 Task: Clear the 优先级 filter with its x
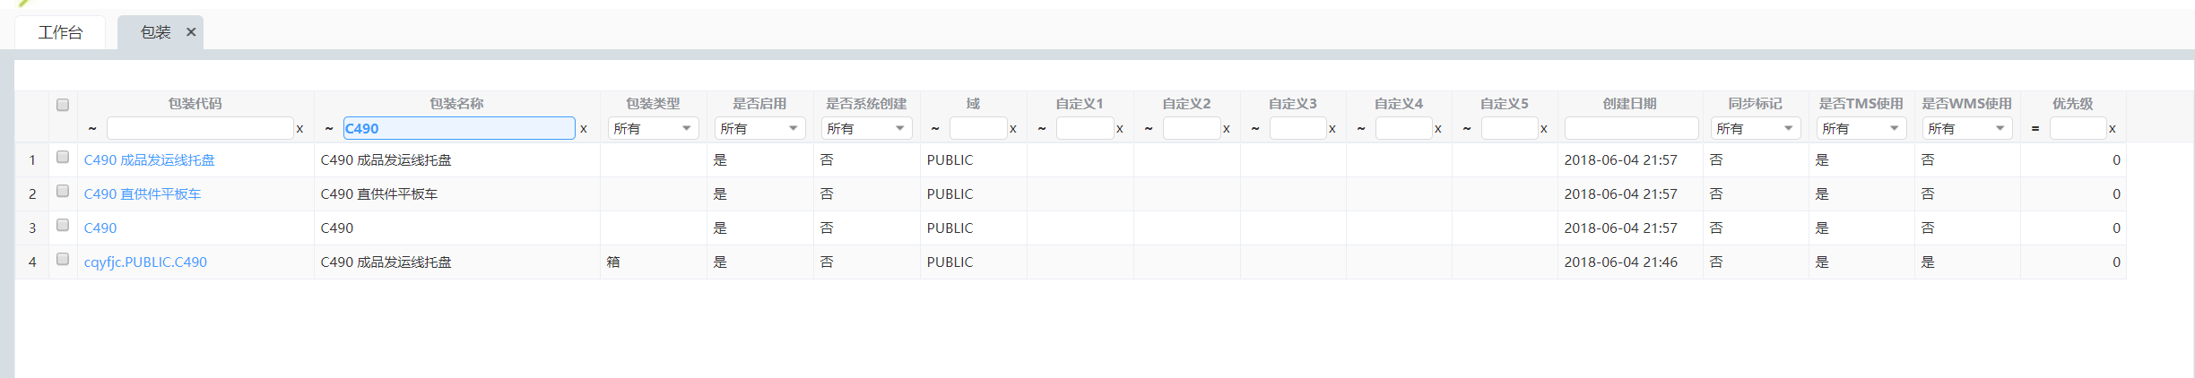pos(2113,129)
